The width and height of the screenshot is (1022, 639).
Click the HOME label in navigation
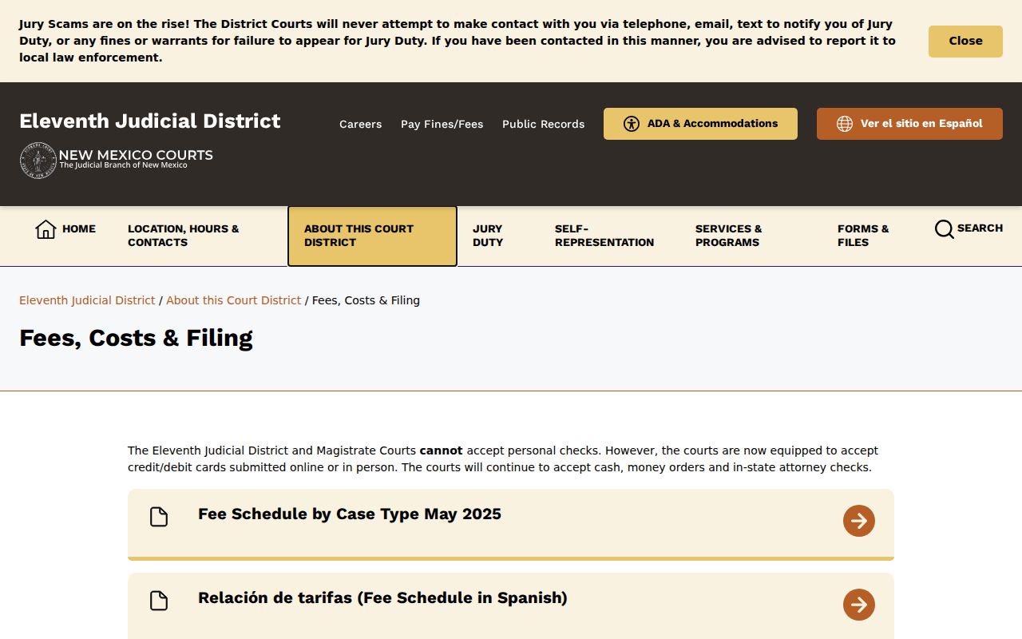point(79,228)
